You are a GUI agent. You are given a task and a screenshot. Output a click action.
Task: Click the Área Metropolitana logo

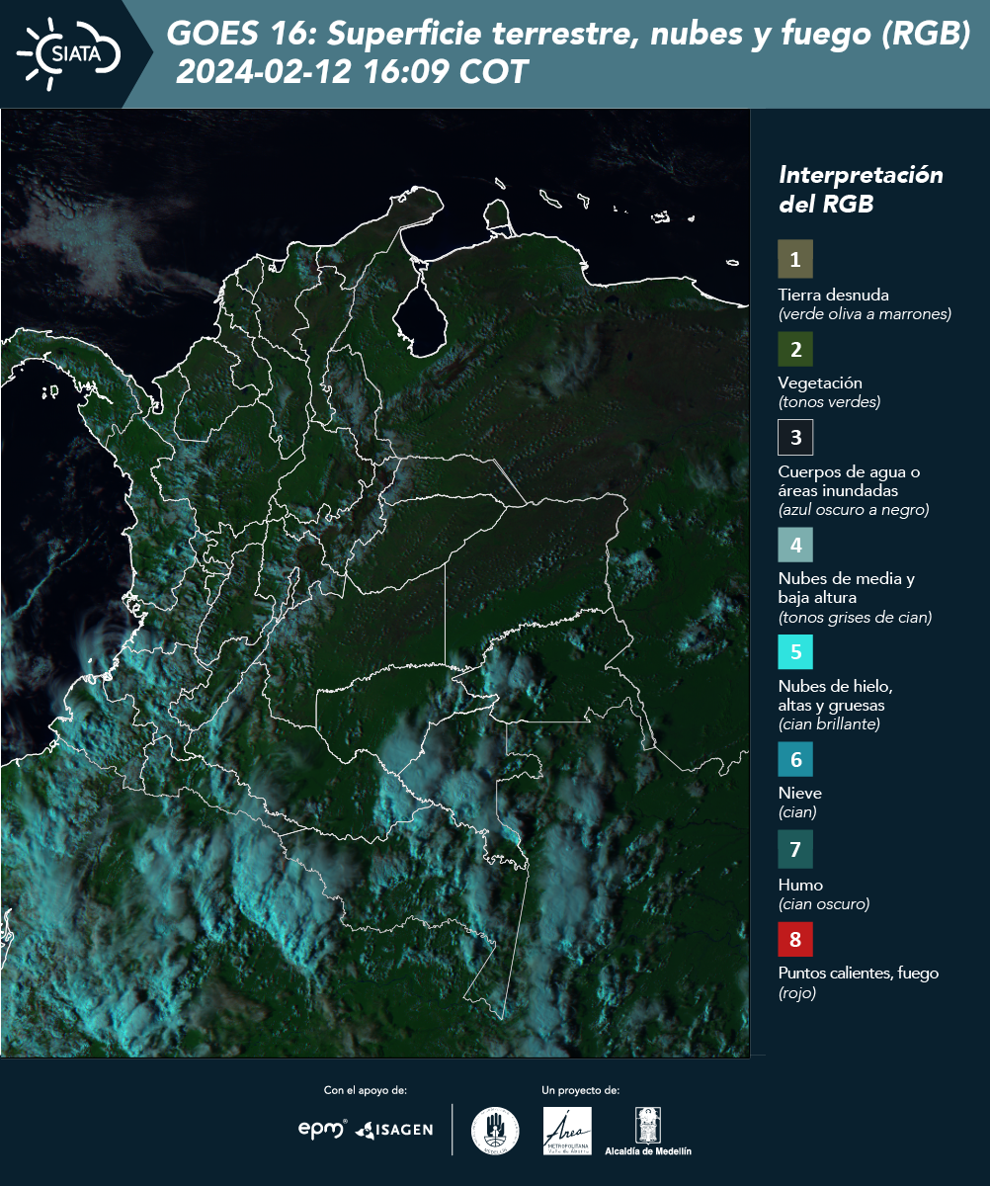pyautogui.click(x=568, y=1131)
